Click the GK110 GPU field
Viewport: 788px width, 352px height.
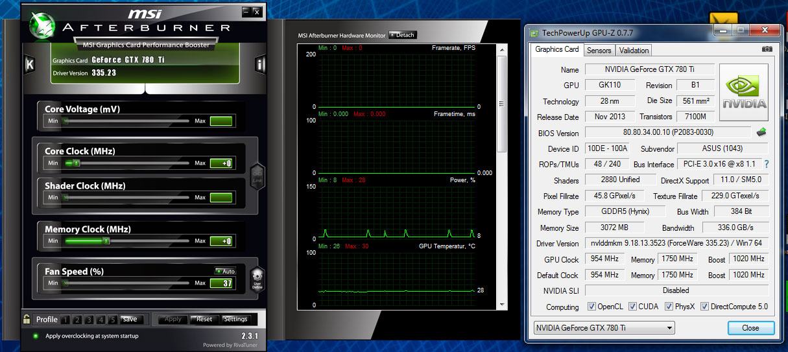(x=610, y=85)
